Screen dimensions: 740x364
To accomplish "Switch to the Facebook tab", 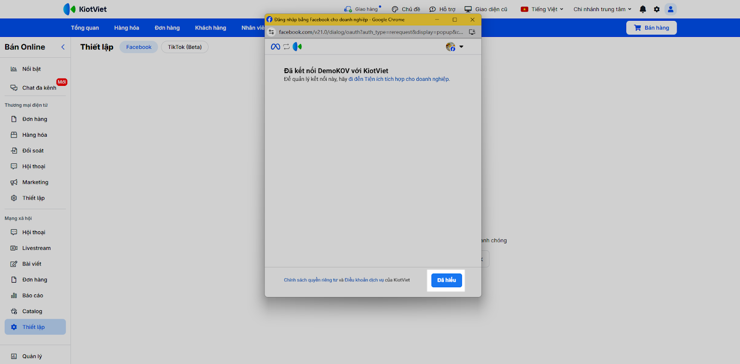I will point(139,47).
